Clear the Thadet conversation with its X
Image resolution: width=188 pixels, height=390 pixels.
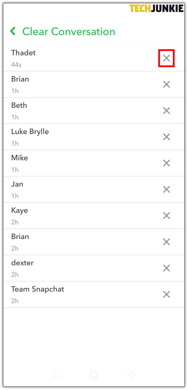pyautogui.click(x=166, y=58)
